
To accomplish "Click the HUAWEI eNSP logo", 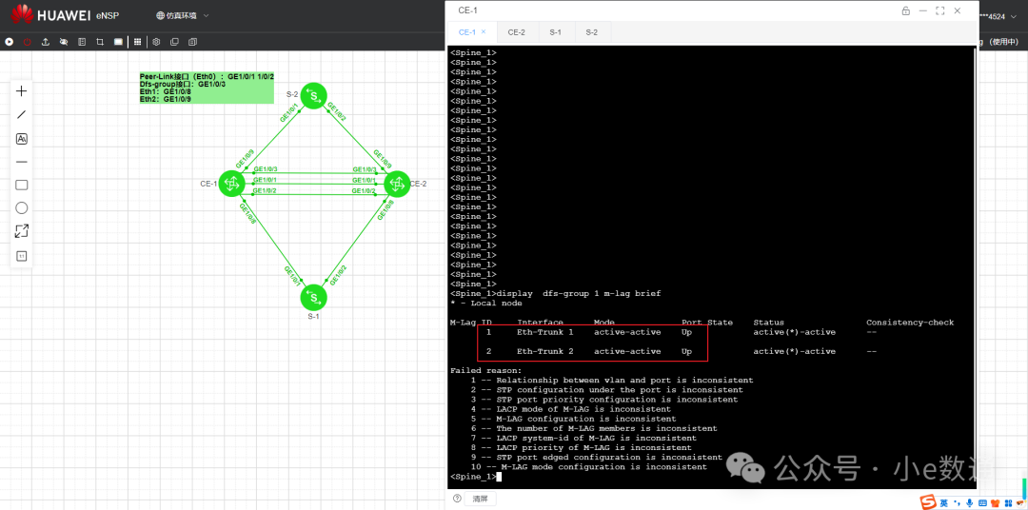I will click(x=66, y=14).
